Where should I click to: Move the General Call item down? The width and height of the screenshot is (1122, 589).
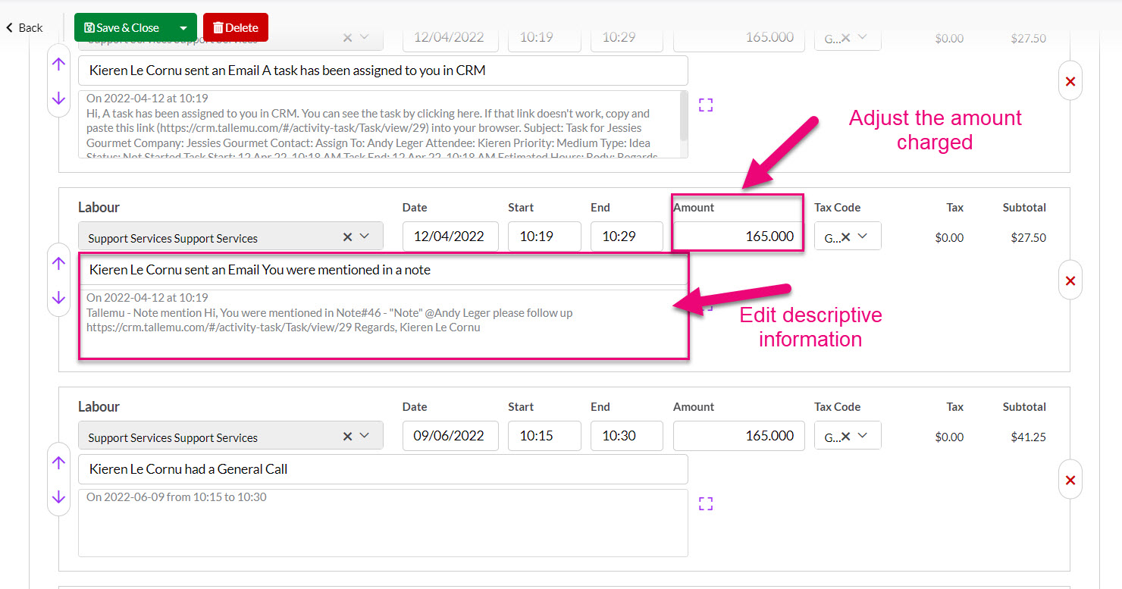(x=58, y=497)
